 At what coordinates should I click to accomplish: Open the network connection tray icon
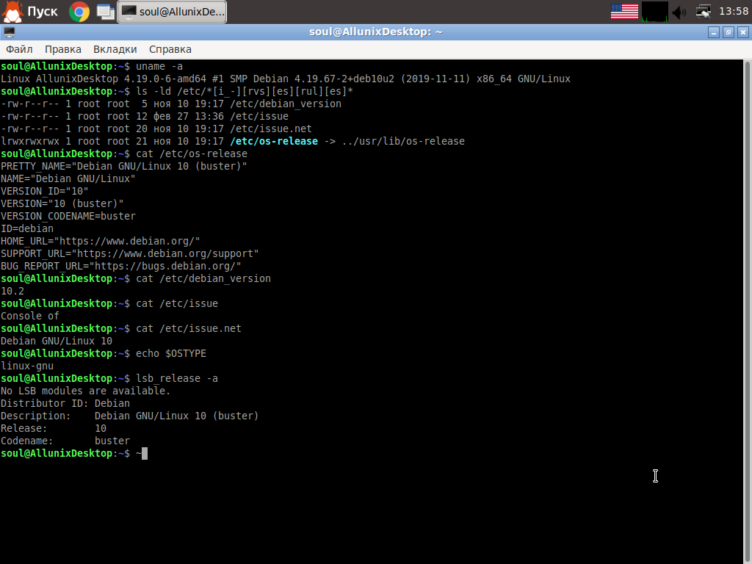pos(703,12)
